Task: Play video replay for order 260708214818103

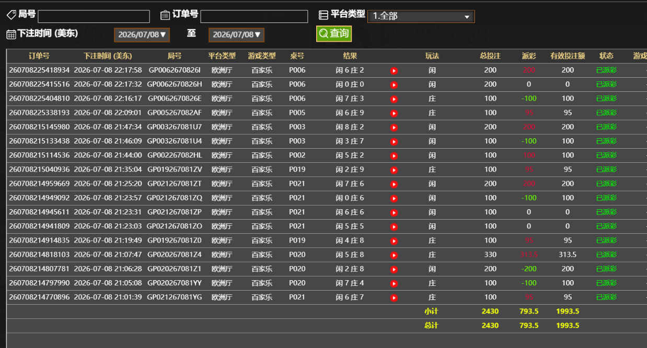Action: (x=394, y=255)
